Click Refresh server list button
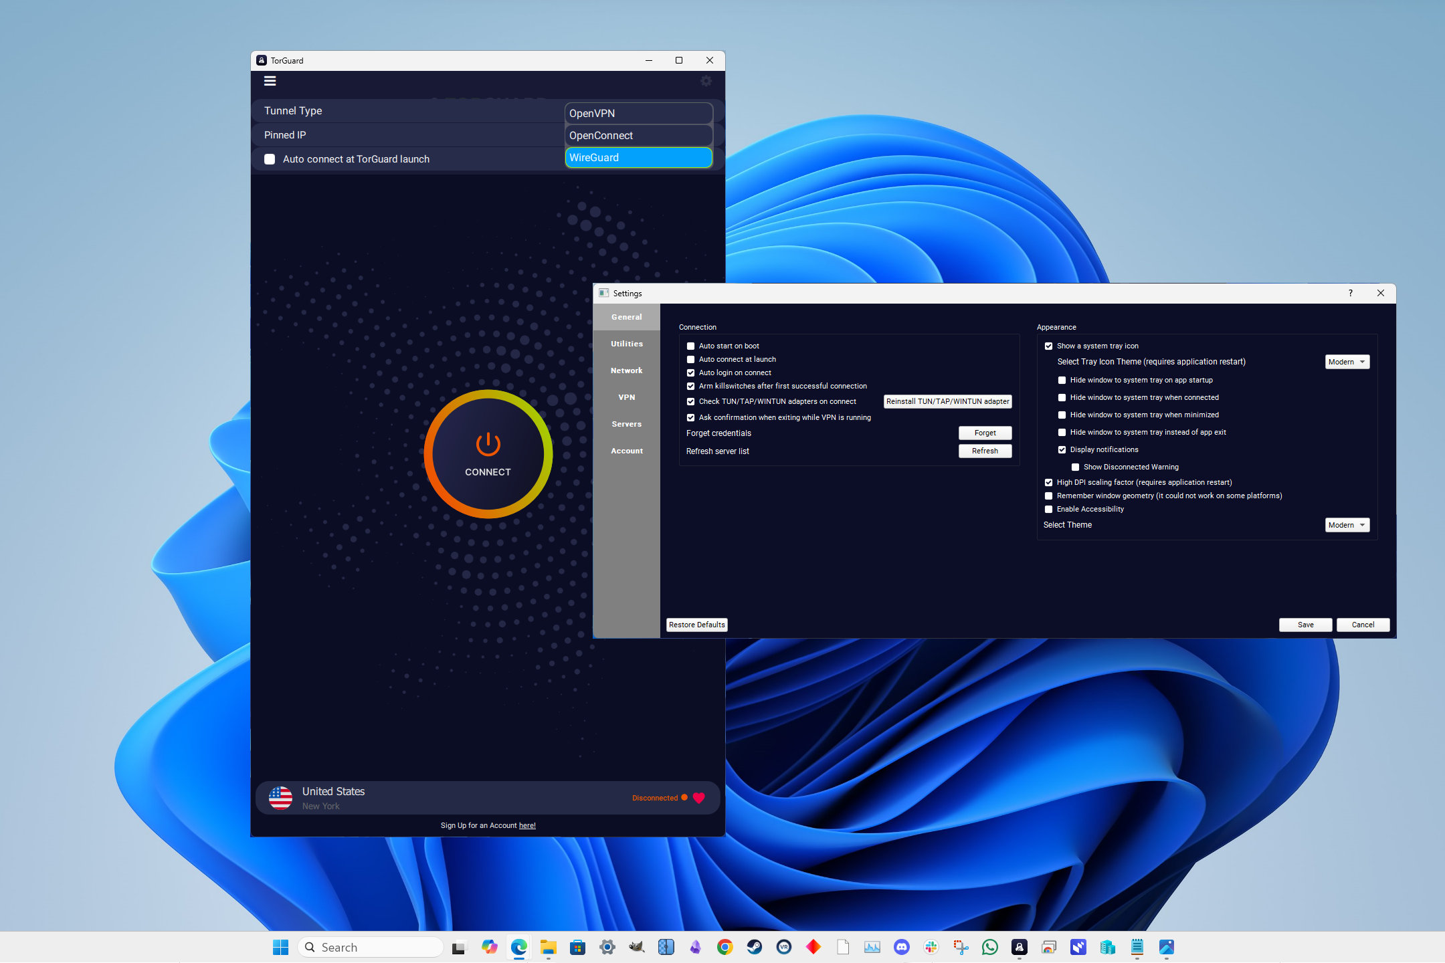This screenshot has height=963, width=1445. pyautogui.click(x=984, y=450)
